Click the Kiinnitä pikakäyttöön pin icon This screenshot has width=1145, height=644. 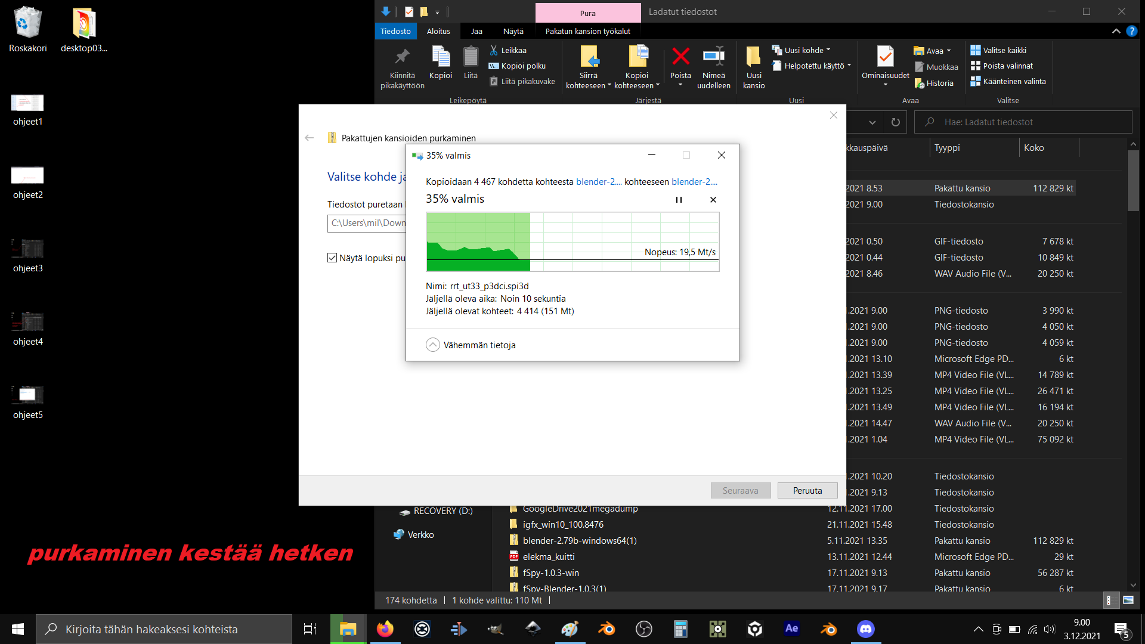[x=403, y=57]
